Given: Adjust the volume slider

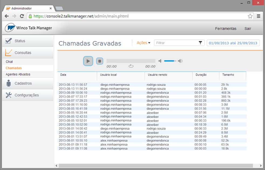Looking at the screenshot, I should click(x=170, y=61).
